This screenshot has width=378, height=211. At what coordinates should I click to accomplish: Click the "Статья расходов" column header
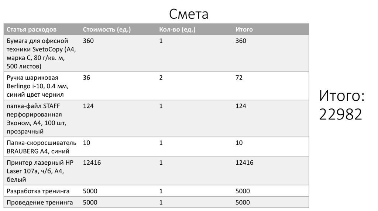point(32,29)
